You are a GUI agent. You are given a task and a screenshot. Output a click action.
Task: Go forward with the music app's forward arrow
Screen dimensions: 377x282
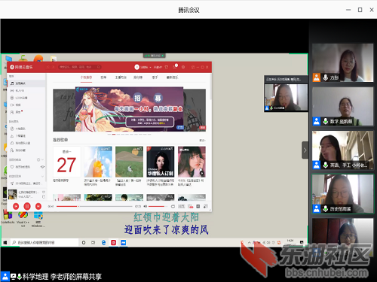pos(54,67)
